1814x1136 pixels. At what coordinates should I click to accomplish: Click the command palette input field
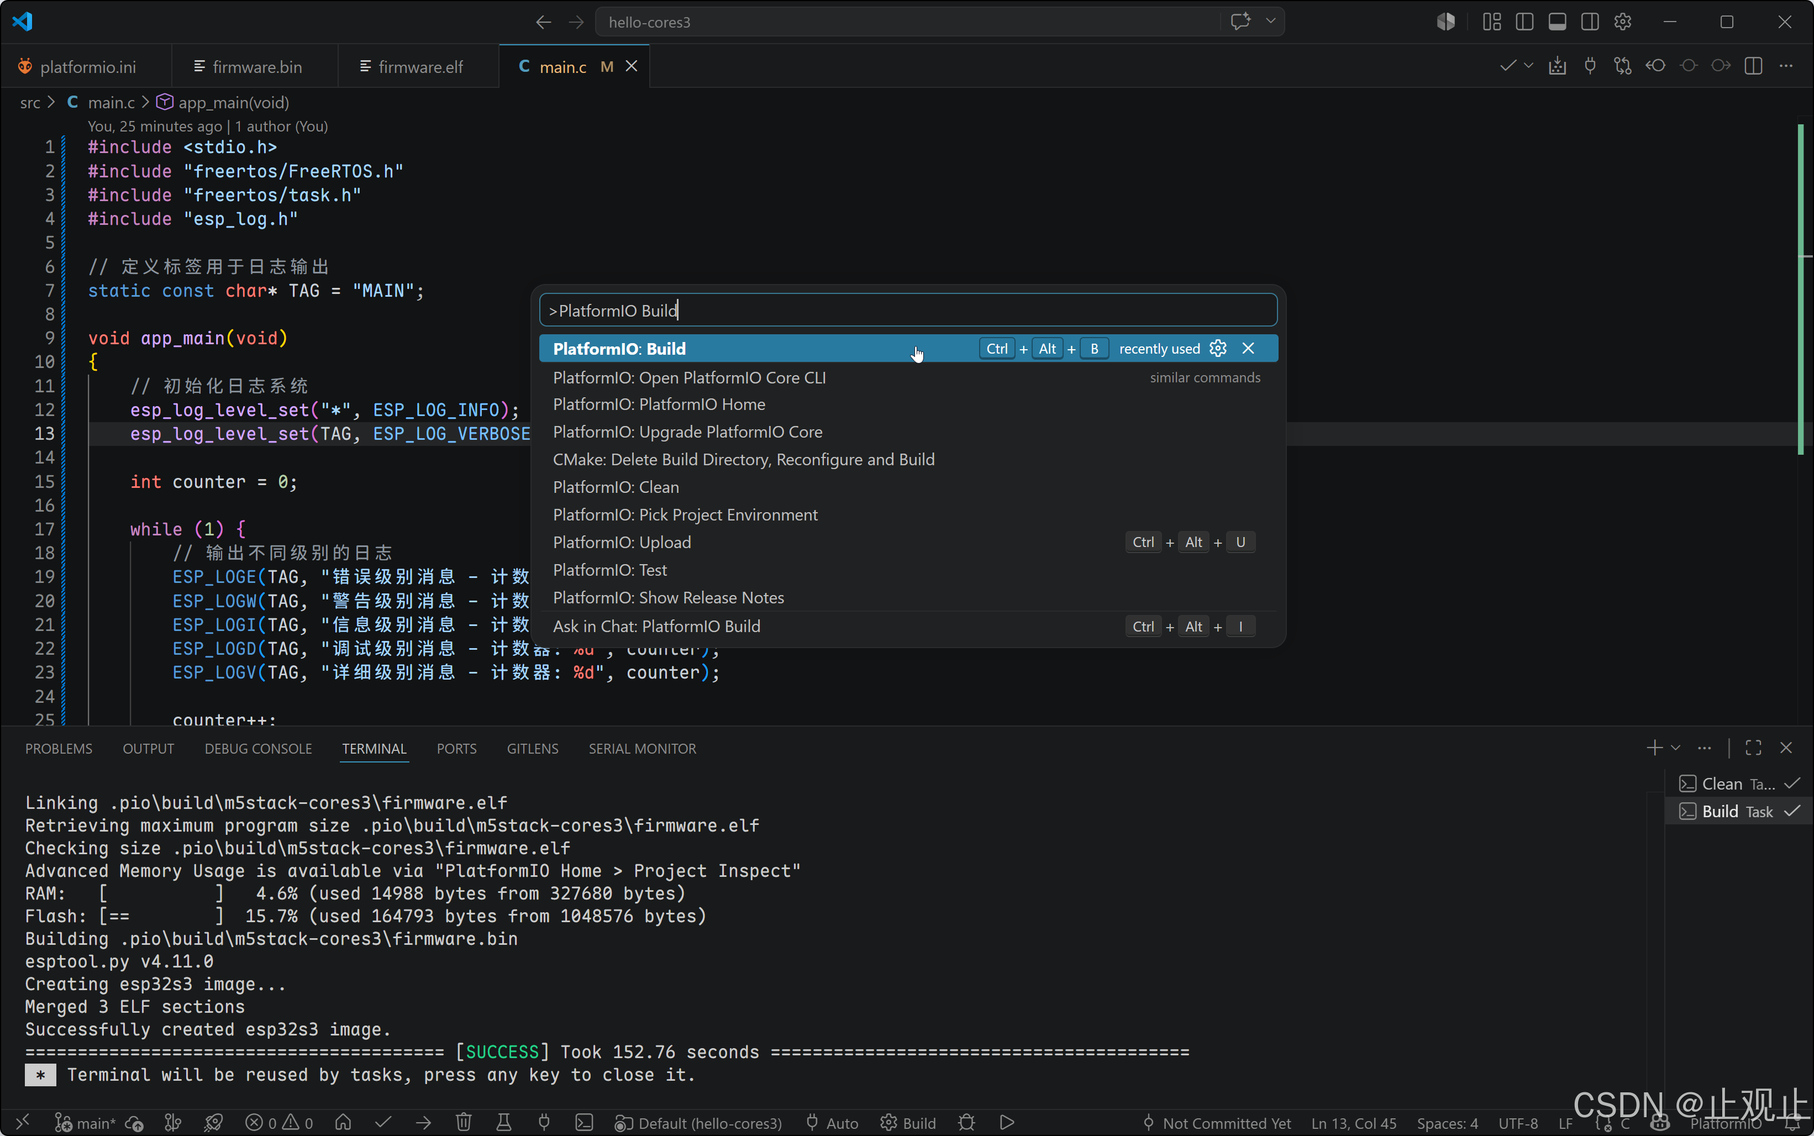click(908, 311)
